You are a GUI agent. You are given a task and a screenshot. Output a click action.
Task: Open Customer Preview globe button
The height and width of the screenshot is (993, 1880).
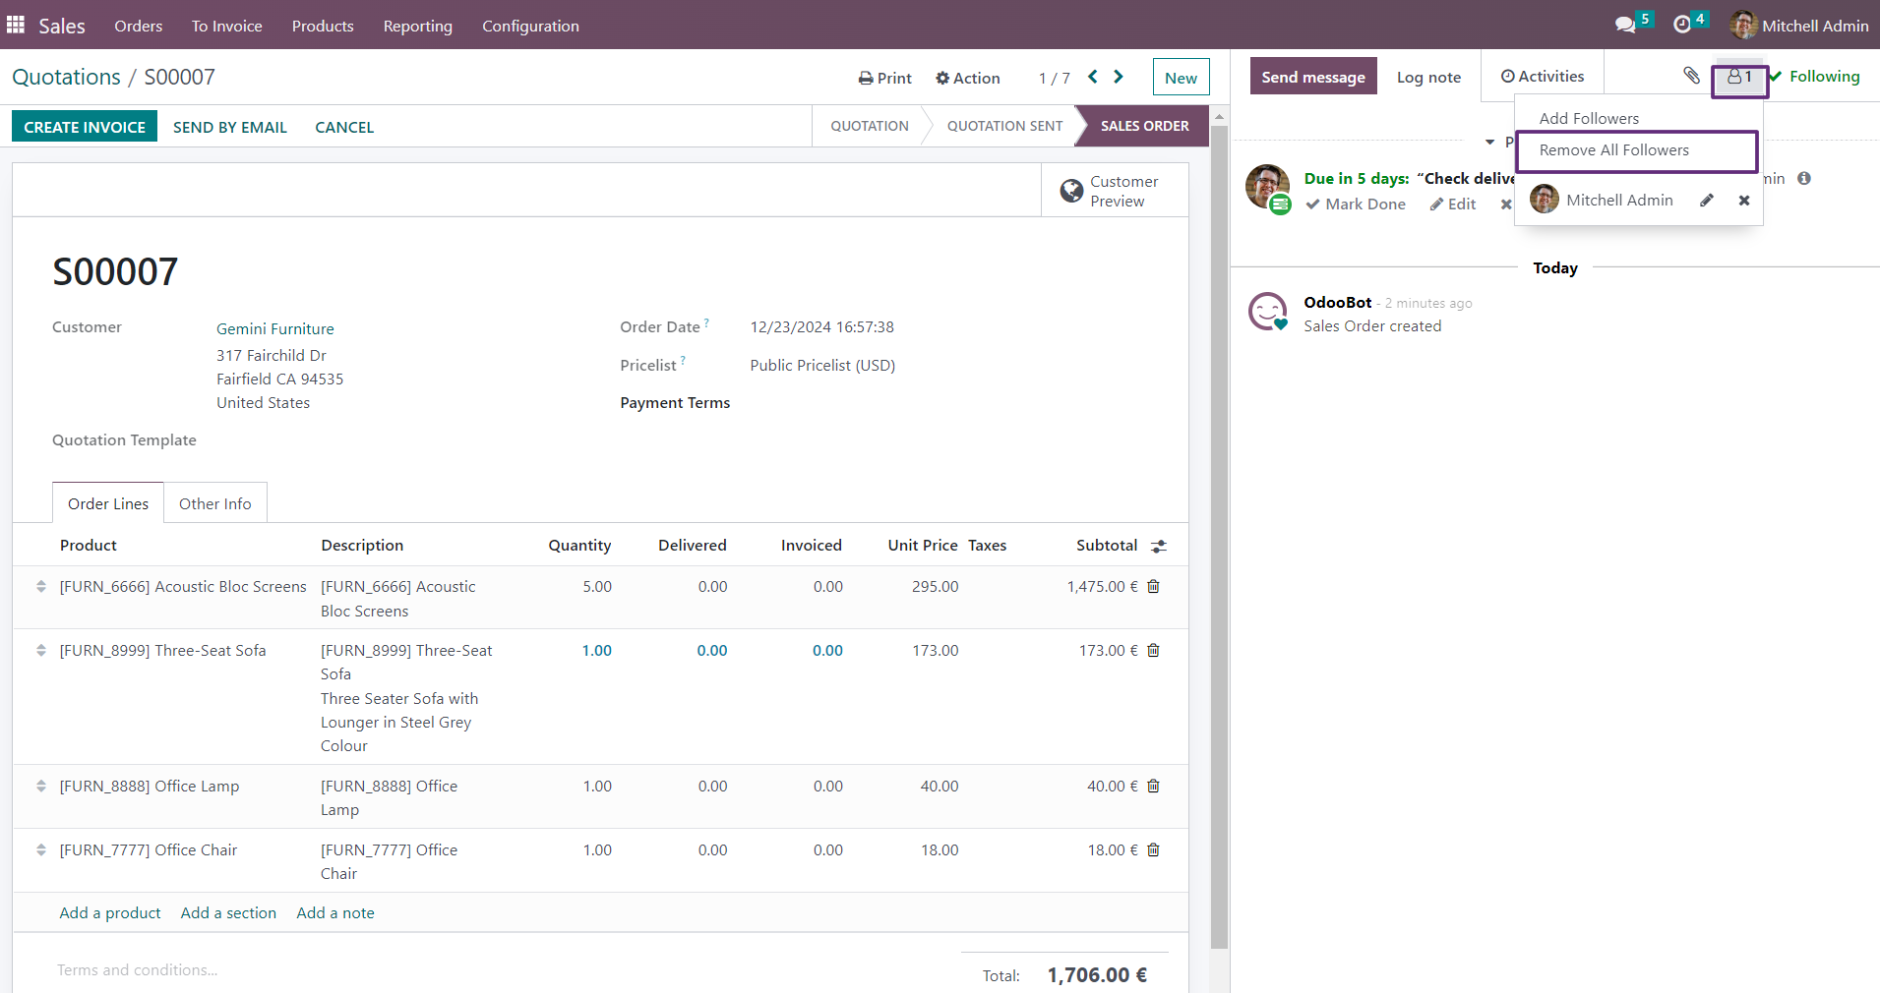[x=1115, y=191]
